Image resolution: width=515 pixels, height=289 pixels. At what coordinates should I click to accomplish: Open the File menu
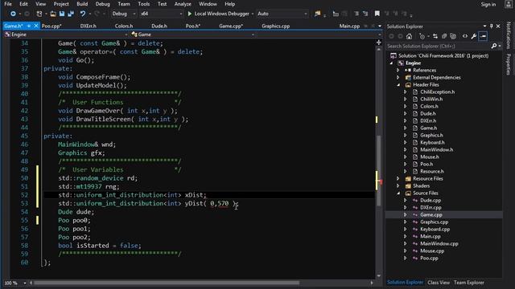click(8, 4)
